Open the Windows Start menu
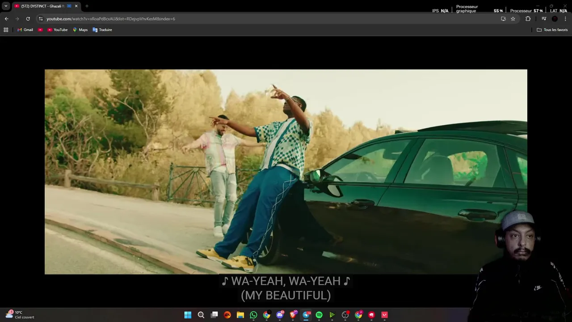This screenshot has height=322, width=572. pyautogui.click(x=188, y=315)
